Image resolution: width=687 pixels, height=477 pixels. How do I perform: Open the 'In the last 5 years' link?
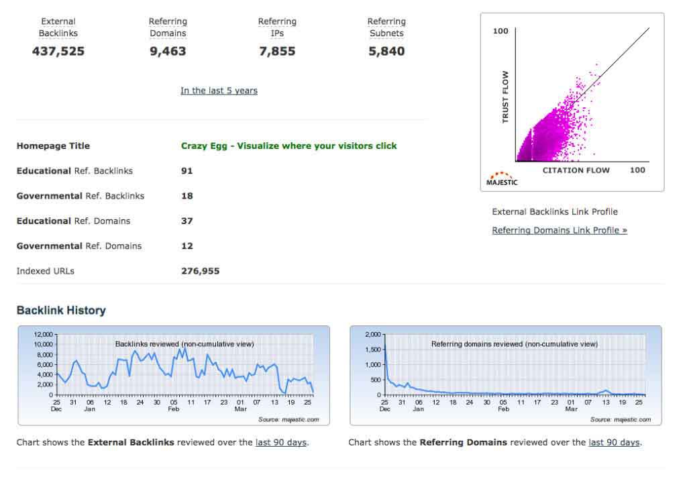(x=219, y=91)
